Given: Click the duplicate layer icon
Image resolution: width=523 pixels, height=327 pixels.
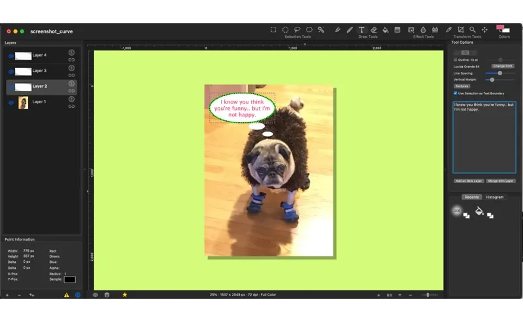Looking at the screenshot, I should pos(31,295).
